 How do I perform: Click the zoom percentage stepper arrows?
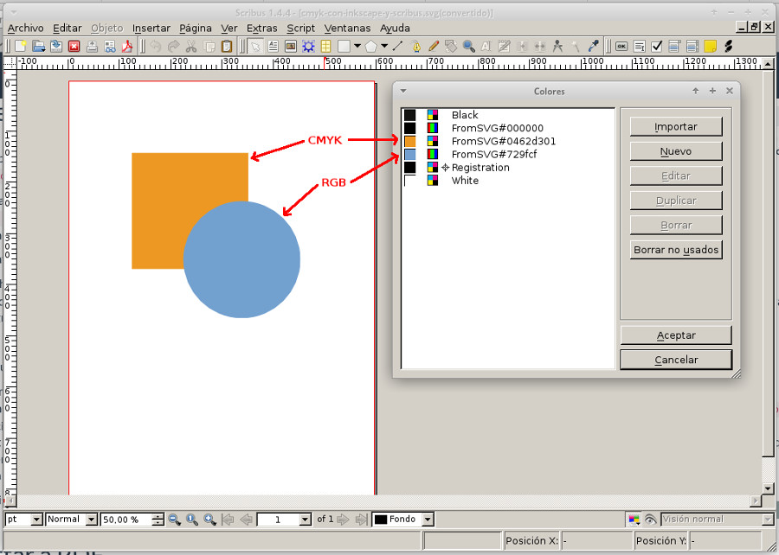click(x=158, y=520)
